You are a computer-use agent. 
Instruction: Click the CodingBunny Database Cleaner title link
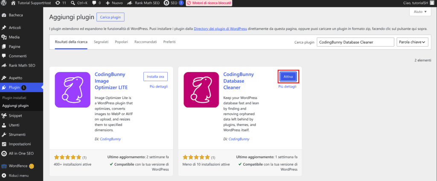[239, 81]
